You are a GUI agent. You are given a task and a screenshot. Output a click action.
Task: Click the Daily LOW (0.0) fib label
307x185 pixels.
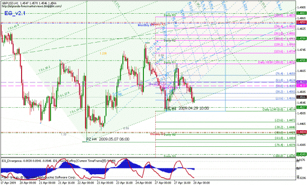(279, 110)
